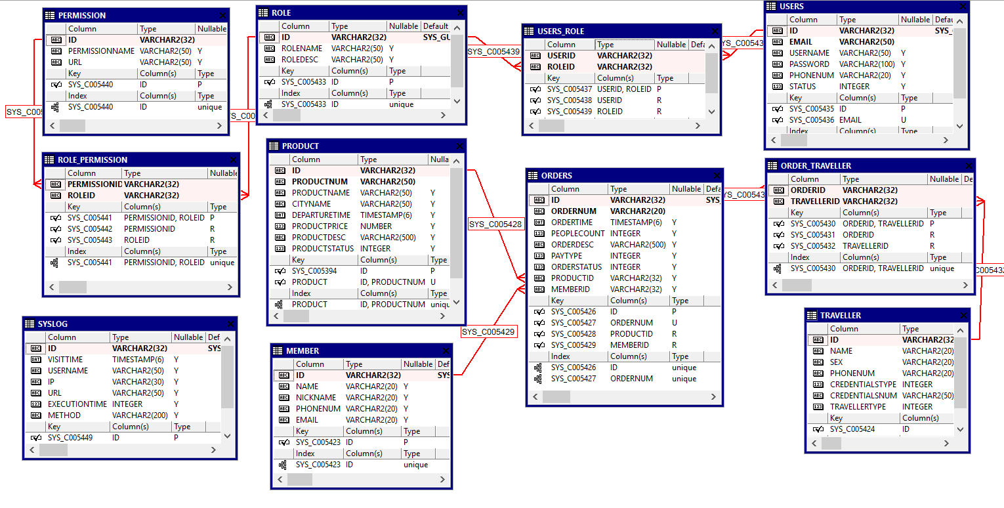Click the USERS_ROLE table title icon
The height and width of the screenshot is (508, 1004).
(x=529, y=31)
